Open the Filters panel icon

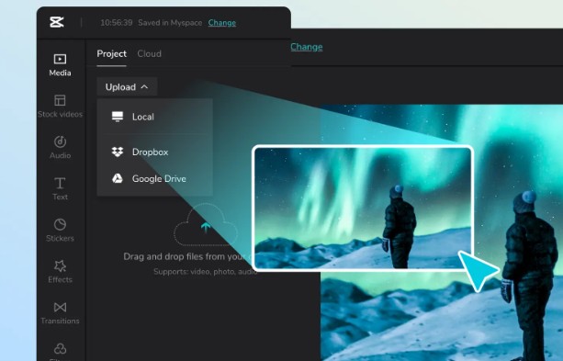click(x=60, y=349)
